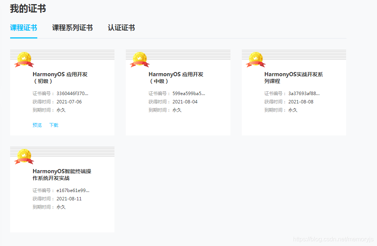Click 预览 link on 初级 certificate
This screenshot has height=246, width=377.
(x=37, y=125)
